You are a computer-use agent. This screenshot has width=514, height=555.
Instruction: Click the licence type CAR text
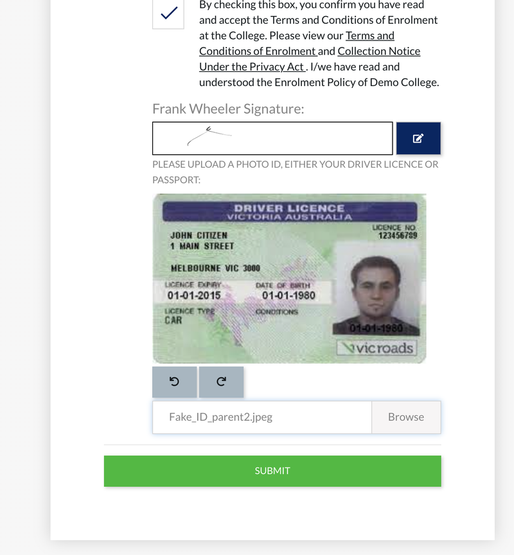click(173, 321)
